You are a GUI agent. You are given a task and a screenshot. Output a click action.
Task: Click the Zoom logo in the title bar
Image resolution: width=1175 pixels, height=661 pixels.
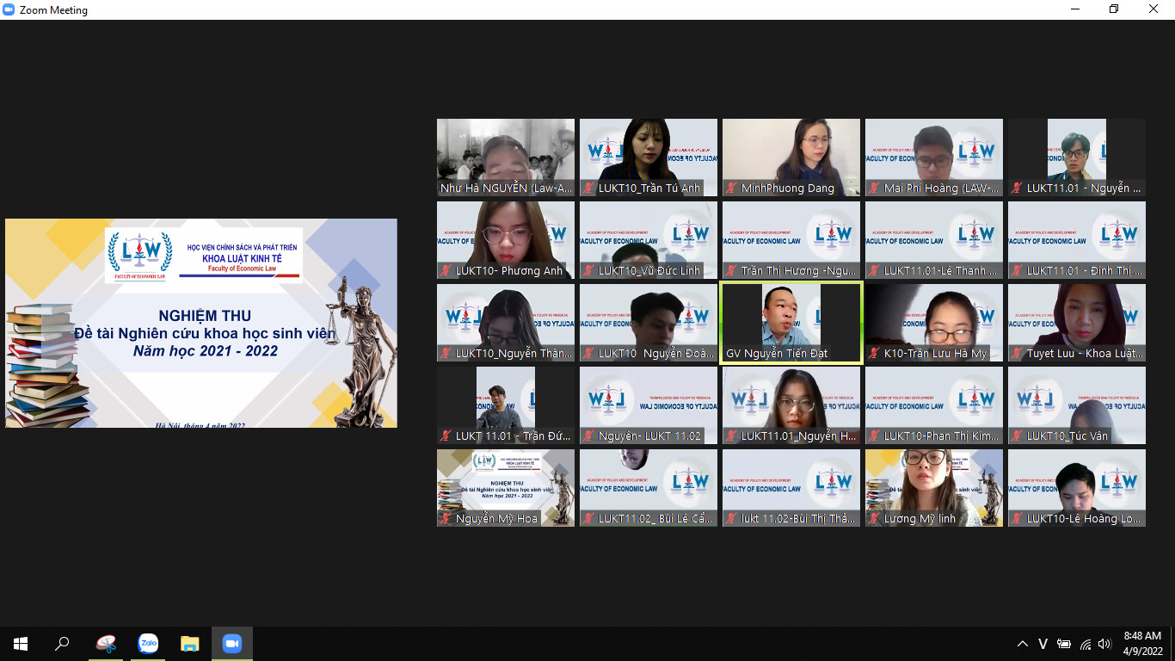click(x=10, y=10)
